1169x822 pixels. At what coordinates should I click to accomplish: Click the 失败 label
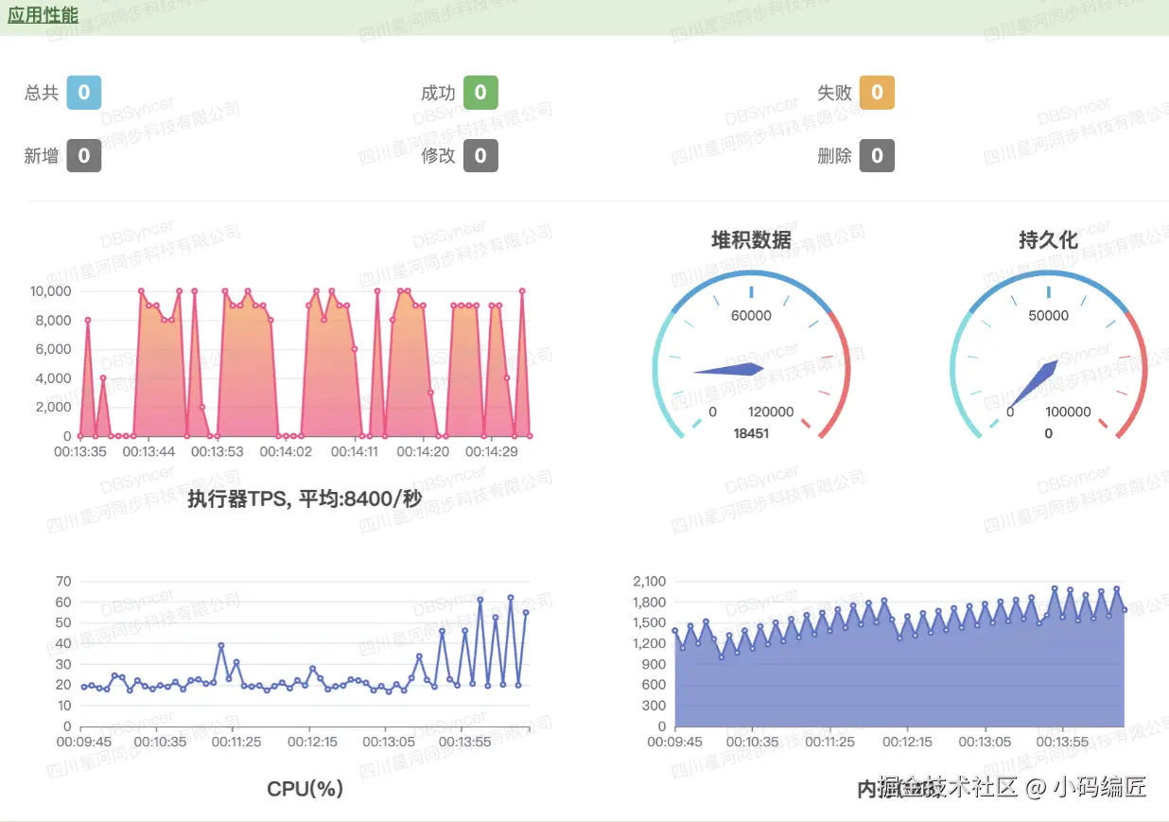point(834,93)
